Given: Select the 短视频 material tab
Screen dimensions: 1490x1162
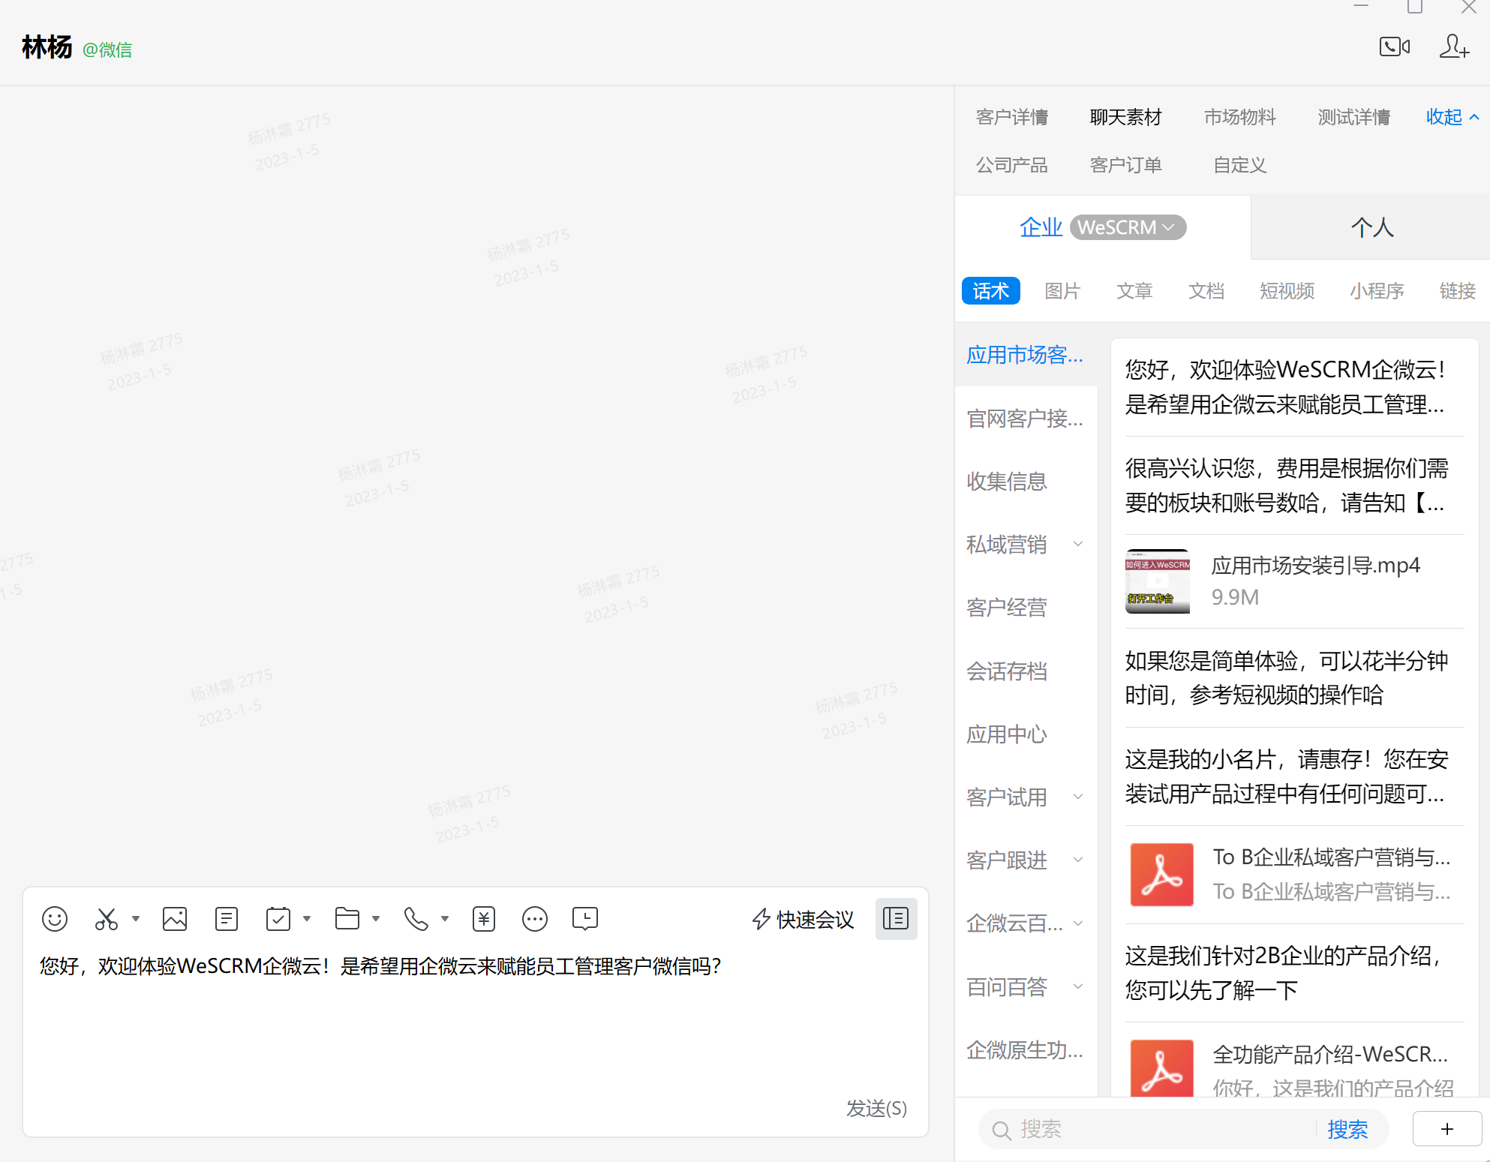Looking at the screenshot, I should pos(1287,291).
